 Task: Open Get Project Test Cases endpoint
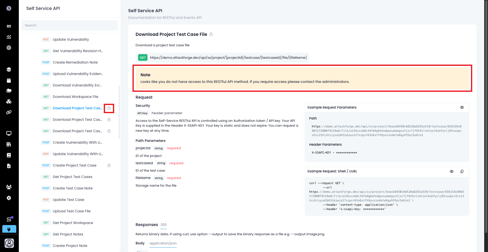72,177
